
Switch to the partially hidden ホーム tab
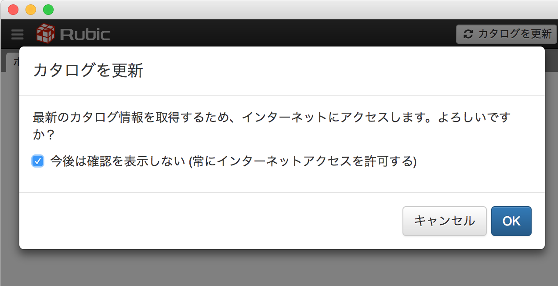click(x=15, y=61)
